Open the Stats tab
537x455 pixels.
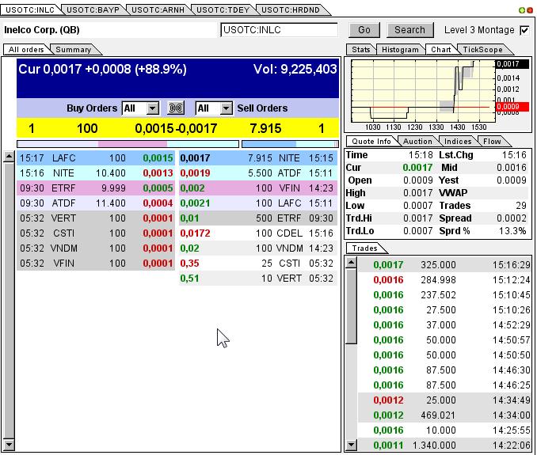click(x=361, y=50)
